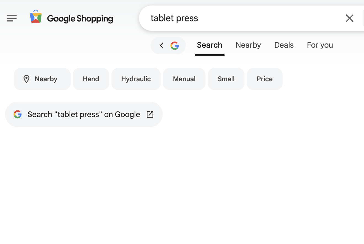
Task: Open the hamburger main menu
Action: tap(12, 18)
